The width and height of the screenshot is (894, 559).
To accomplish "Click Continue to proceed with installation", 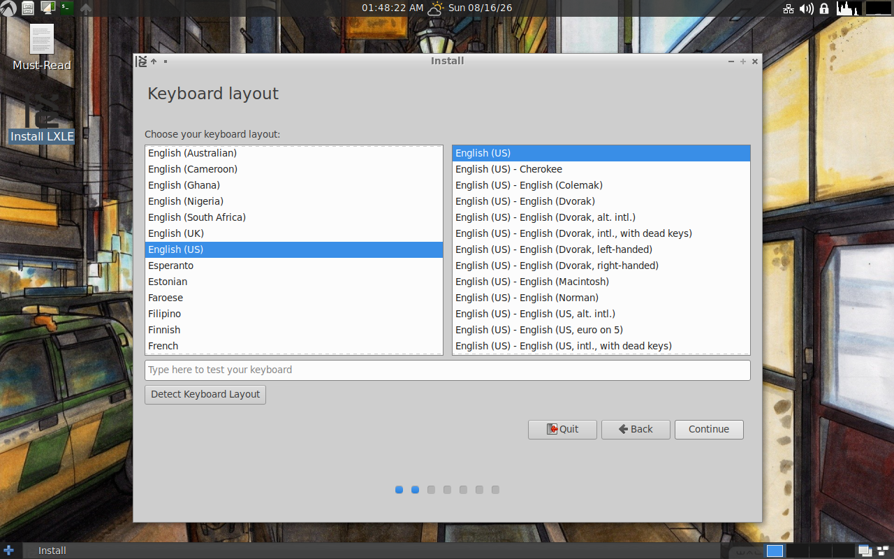I will 709,429.
